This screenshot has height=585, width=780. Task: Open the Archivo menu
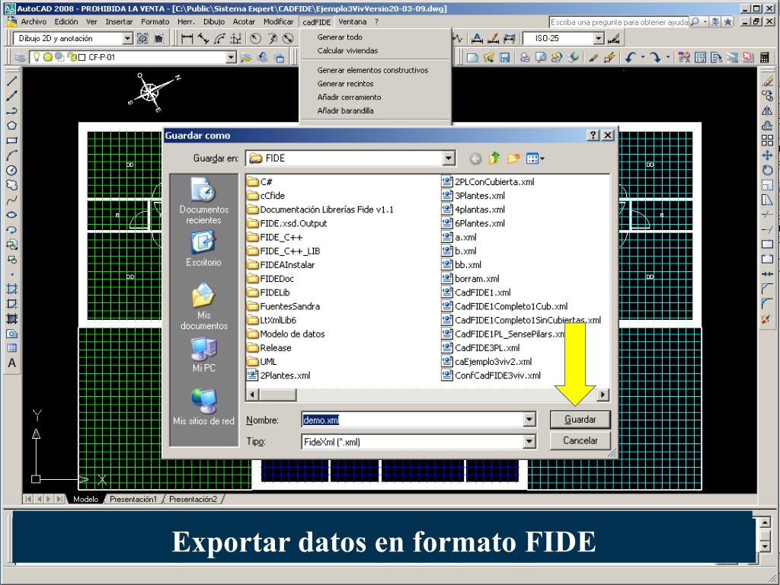[x=34, y=22]
